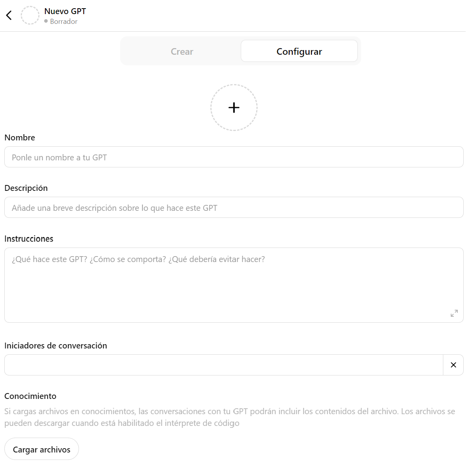Click the Conocimiento section description text
The width and height of the screenshot is (466, 474).
(x=229, y=417)
